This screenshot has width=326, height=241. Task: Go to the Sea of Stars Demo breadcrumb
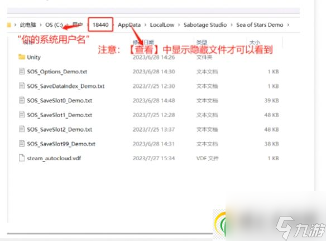point(260,25)
